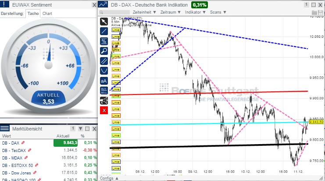Maximize the chart window

pos(314,4)
